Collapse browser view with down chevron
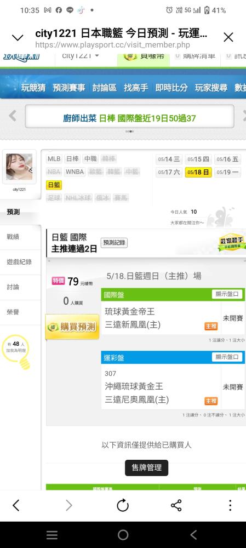246x548 pixels. coord(18,37)
